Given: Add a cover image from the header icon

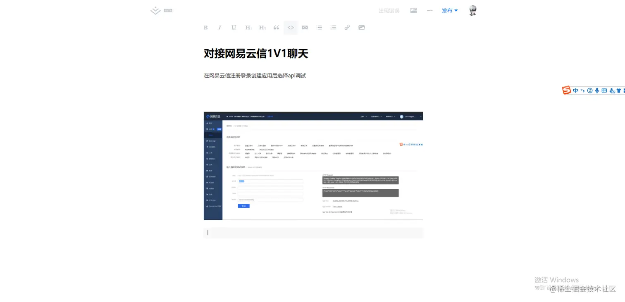Looking at the screenshot, I should pos(413,10).
